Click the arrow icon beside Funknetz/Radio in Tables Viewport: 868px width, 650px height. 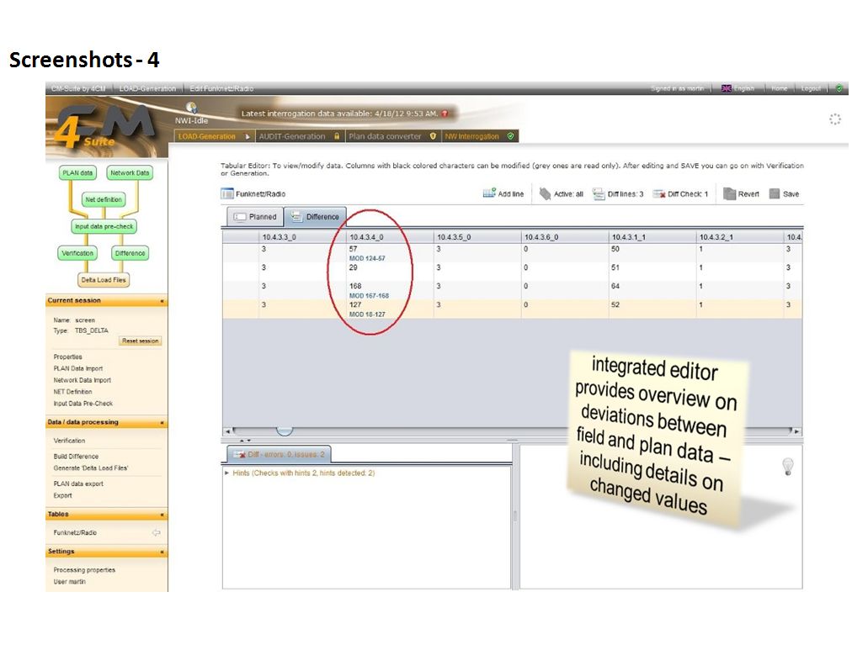tap(156, 532)
